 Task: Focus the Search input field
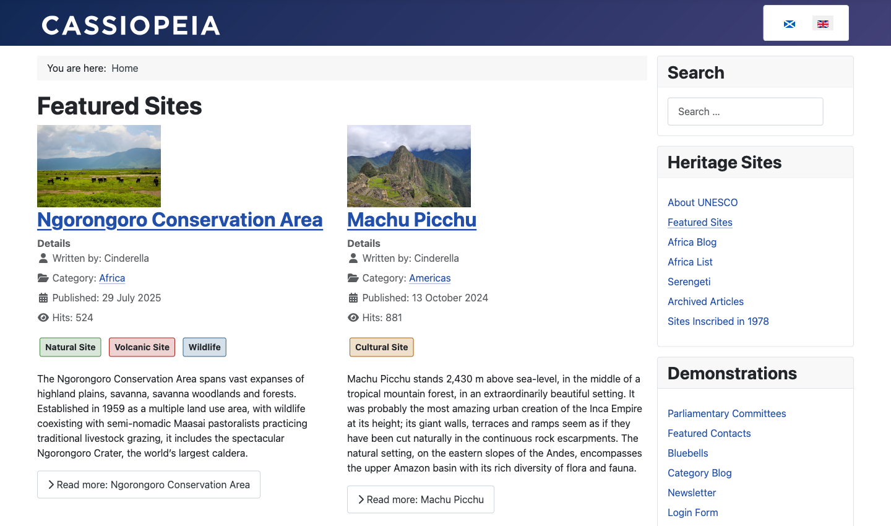click(746, 111)
